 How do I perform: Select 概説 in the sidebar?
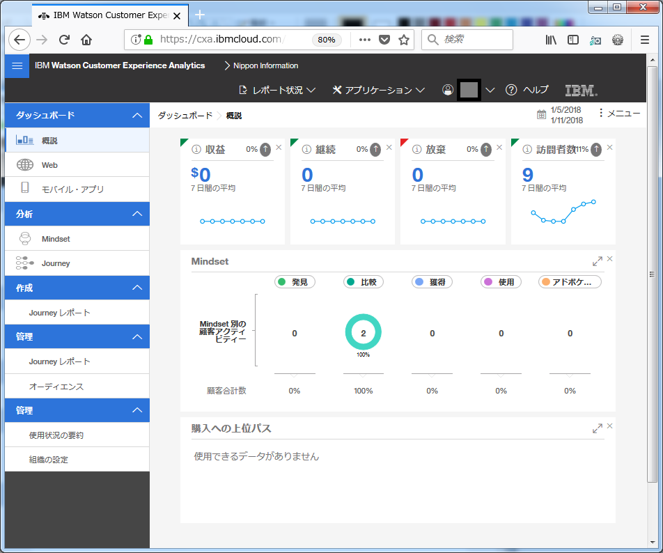click(x=77, y=141)
